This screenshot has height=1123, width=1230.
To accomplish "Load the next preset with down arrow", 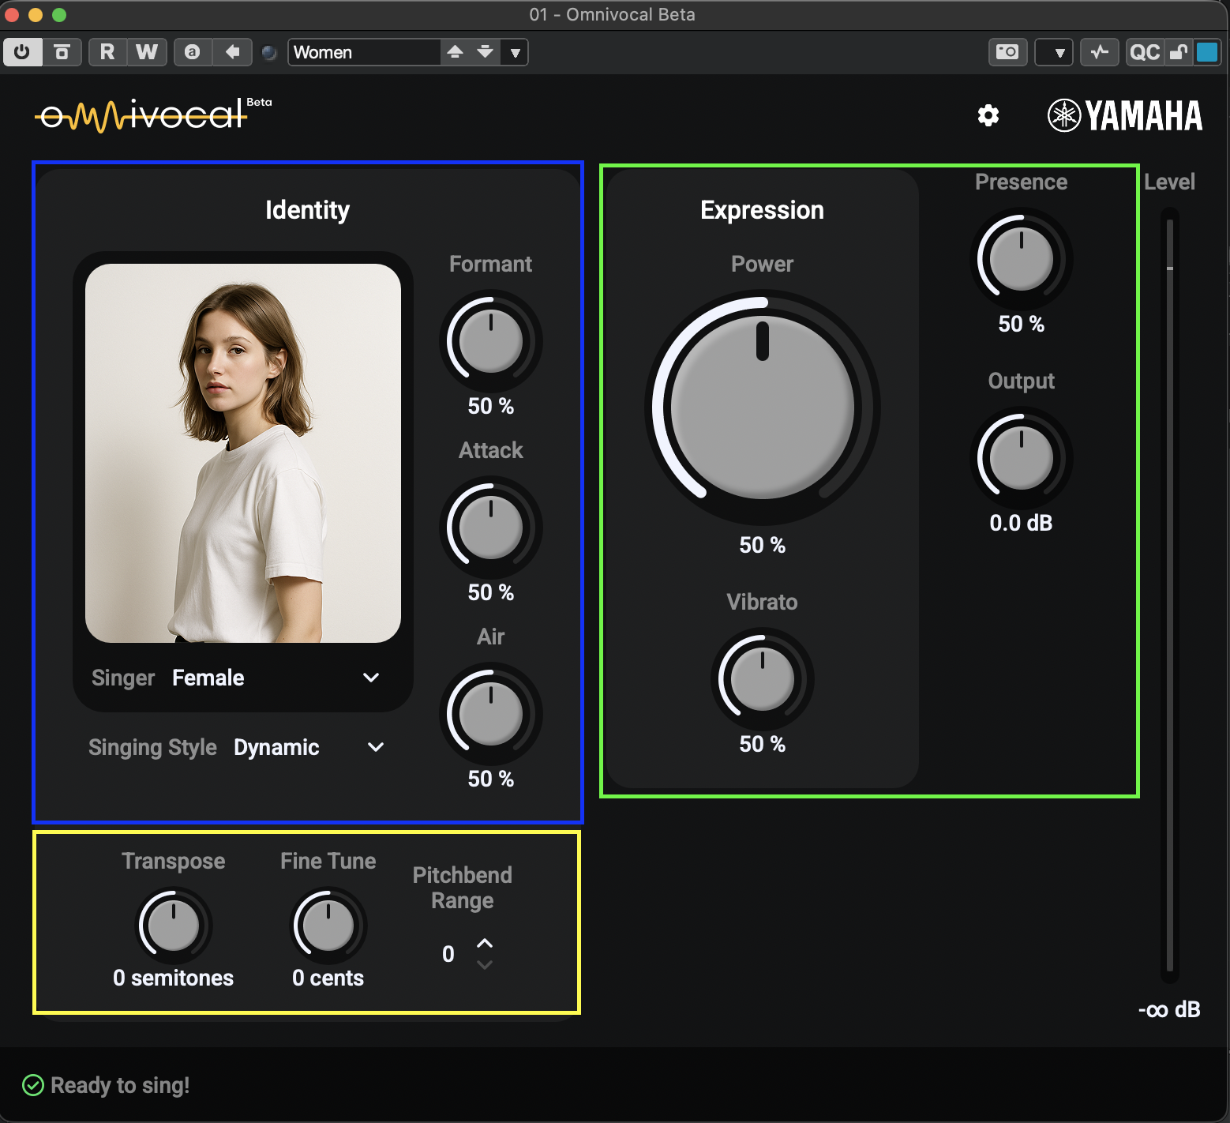I will click(485, 52).
